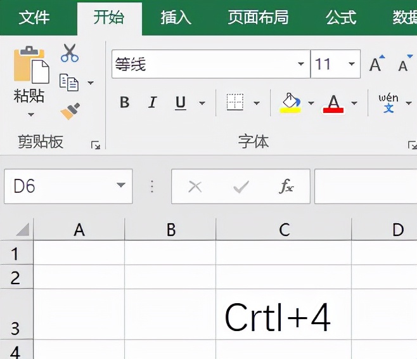Open the clipboard group dialog launcher
Screen dimensions: 417x359
tap(96, 145)
